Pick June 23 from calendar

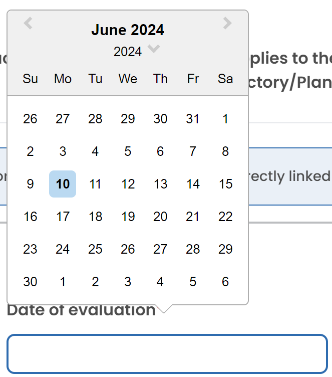30,249
